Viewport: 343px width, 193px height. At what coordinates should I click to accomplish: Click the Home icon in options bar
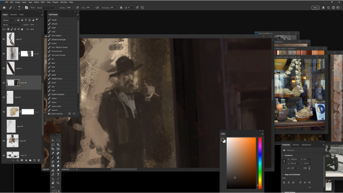point(4,8)
